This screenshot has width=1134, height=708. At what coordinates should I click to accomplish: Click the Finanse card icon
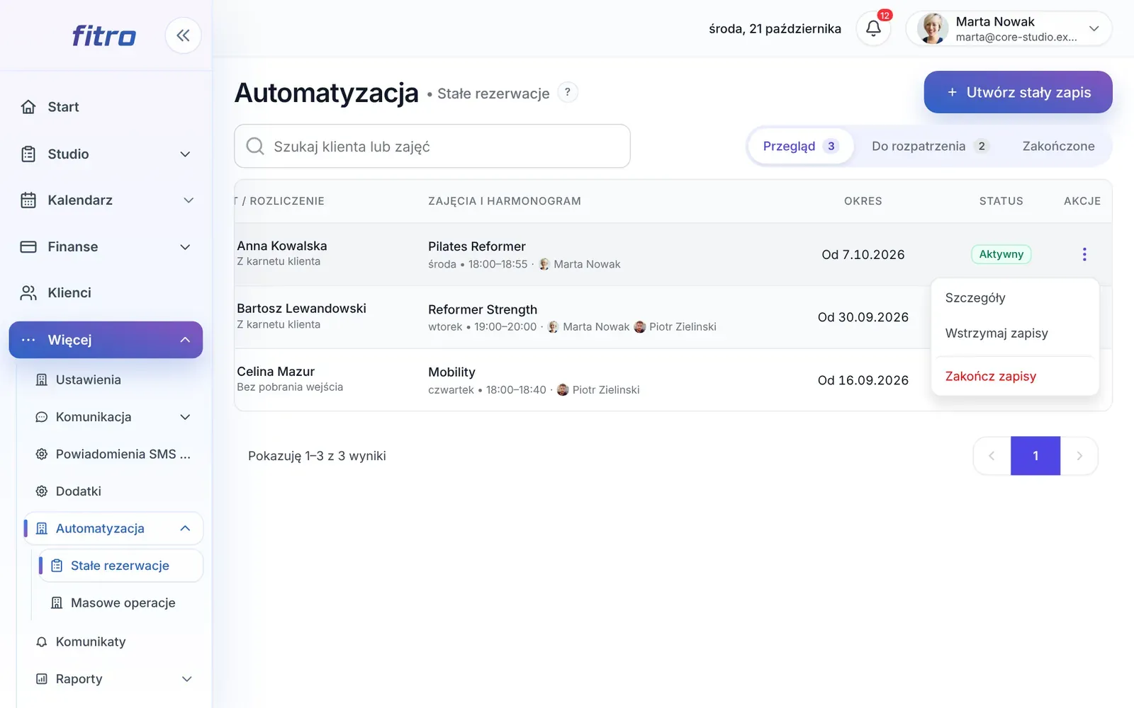(28, 247)
